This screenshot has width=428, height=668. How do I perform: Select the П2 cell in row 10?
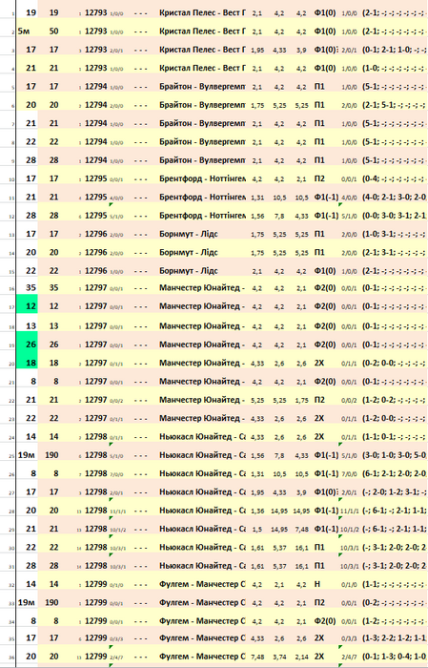point(319,178)
